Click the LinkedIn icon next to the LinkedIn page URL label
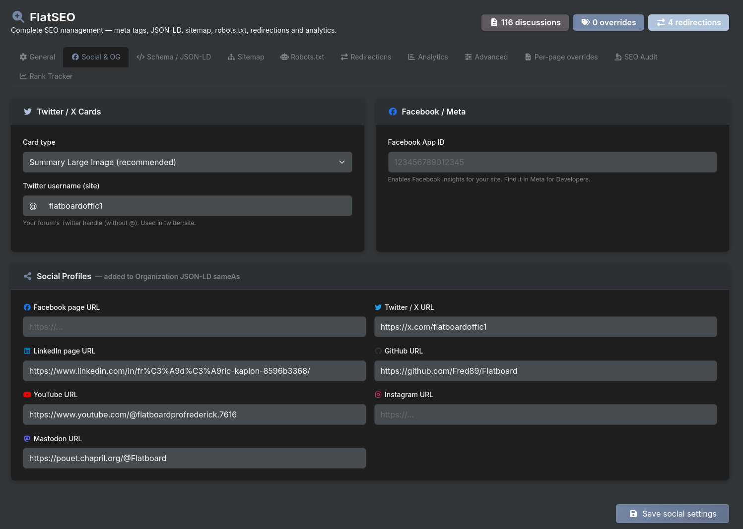Image resolution: width=743 pixels, height=529 pixels. pos(27,351)
